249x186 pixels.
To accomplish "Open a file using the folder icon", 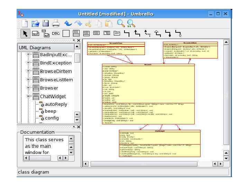I will coord(35,23).
